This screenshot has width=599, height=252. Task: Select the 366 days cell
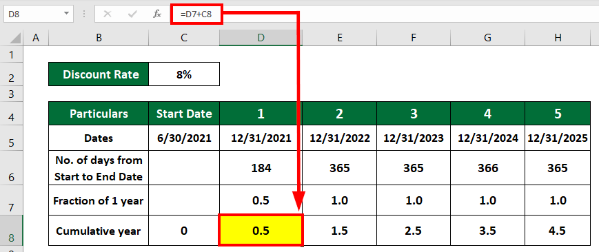487,169
